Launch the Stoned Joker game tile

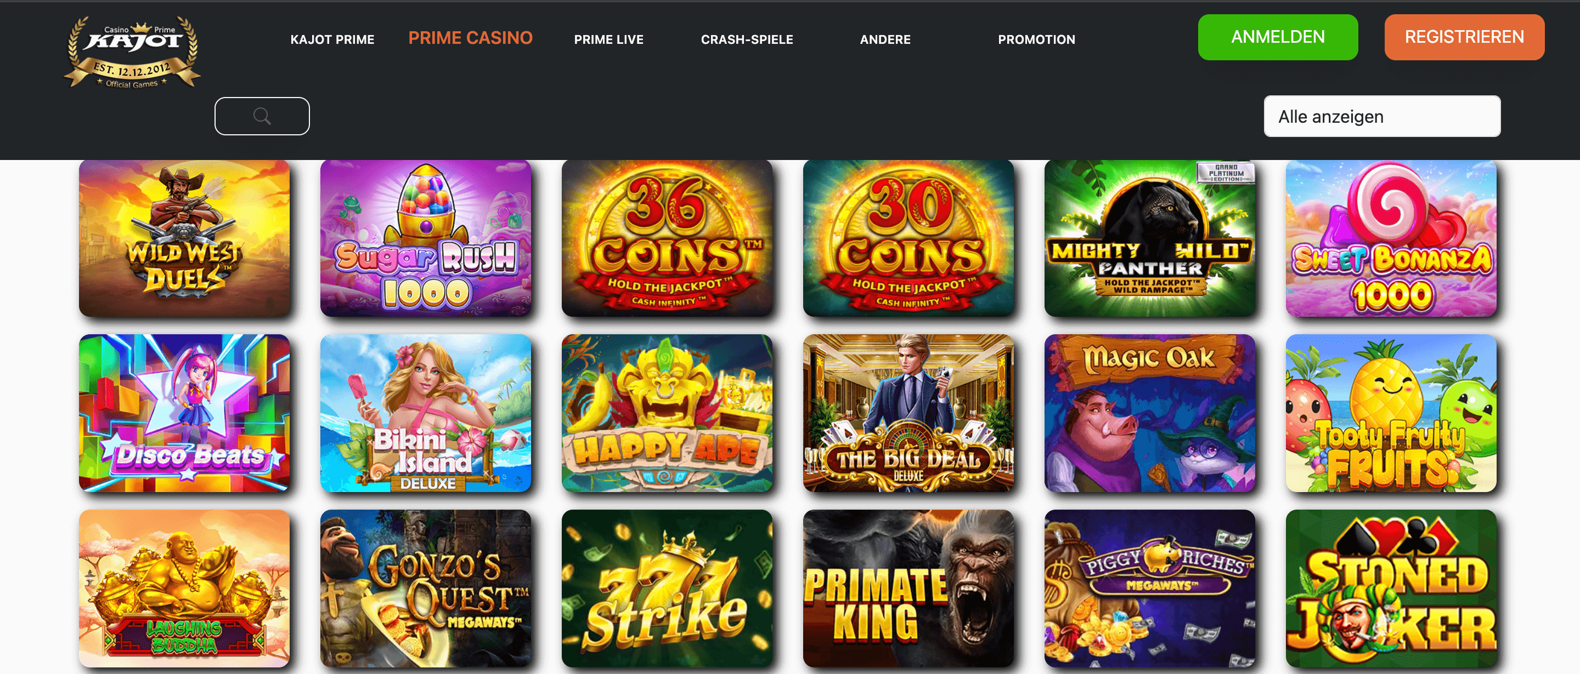[1391, 588]
